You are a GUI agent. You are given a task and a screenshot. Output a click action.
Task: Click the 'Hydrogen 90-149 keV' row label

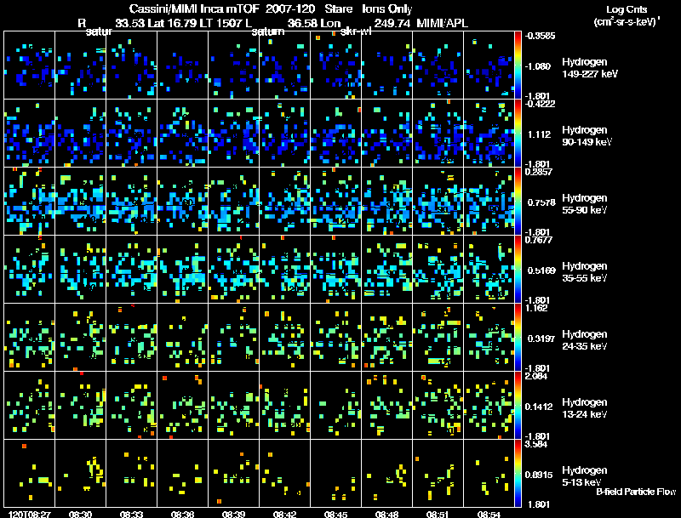click(587, 136)
